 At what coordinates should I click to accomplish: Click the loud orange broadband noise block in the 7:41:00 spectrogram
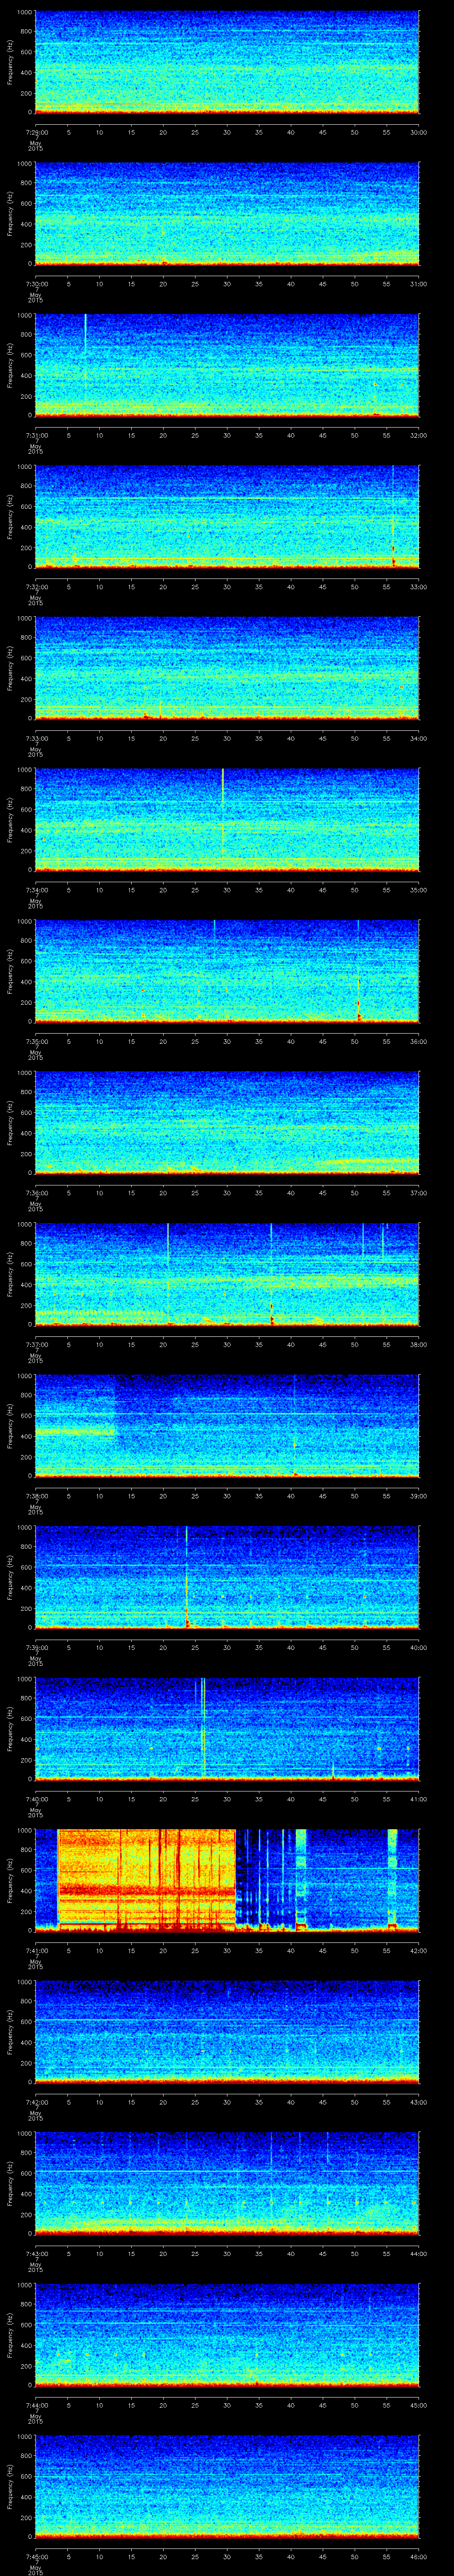coord(147,1880)
